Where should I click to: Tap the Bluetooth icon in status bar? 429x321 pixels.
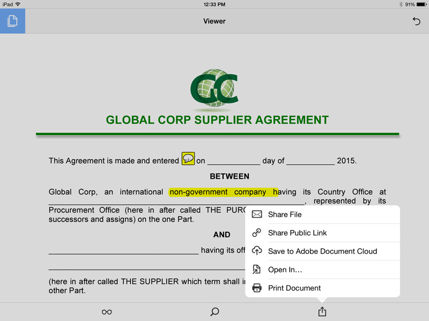pos(401,4)
